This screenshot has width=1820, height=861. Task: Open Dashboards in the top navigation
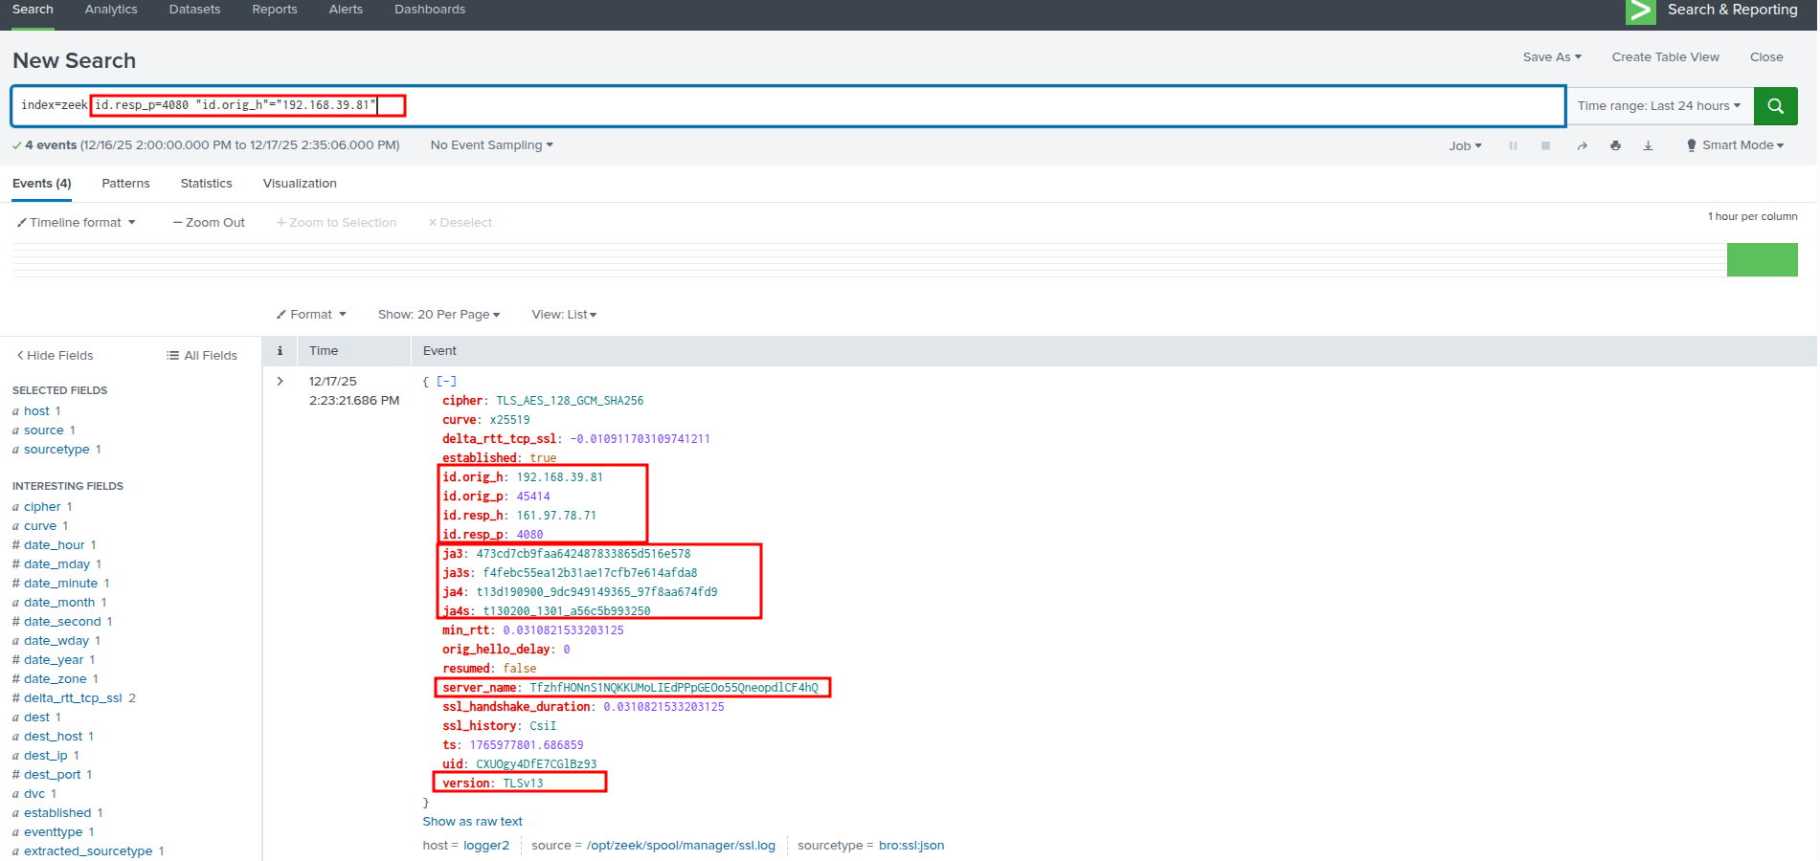[429, 10]
